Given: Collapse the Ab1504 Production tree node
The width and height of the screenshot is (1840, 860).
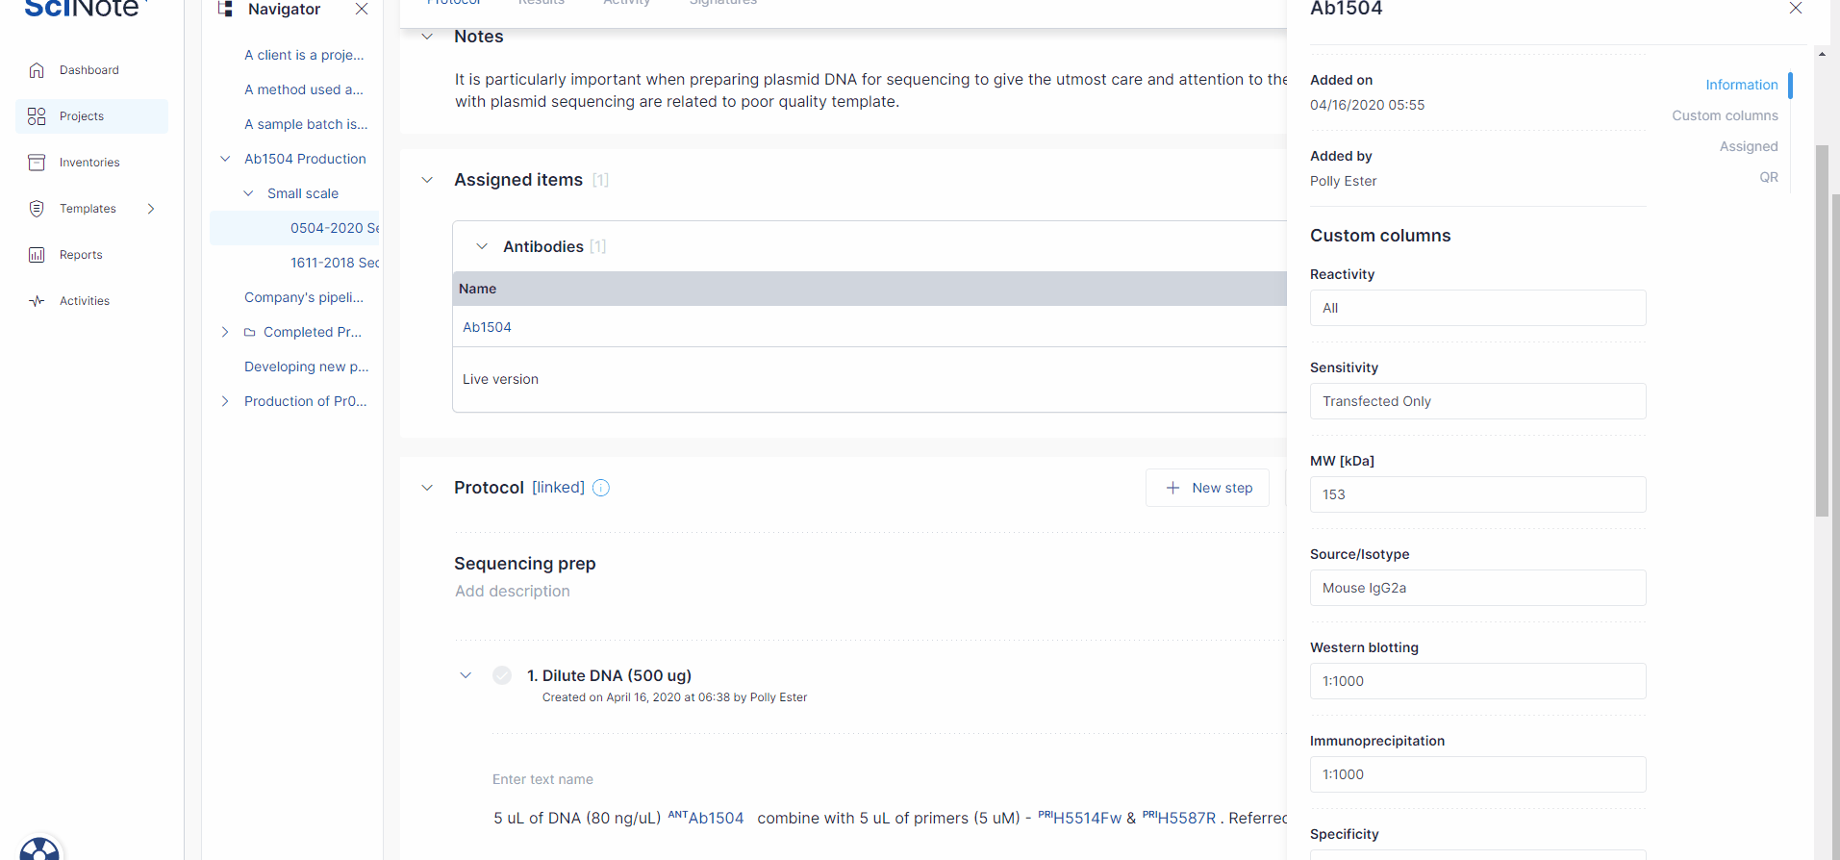Looking at the screenshot, I should 225,159.
